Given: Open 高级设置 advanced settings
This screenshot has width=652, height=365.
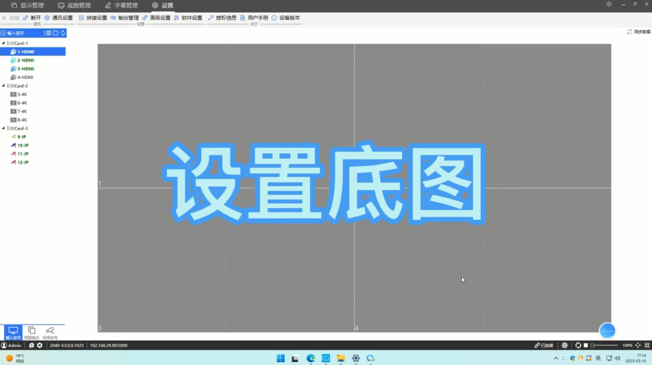Looking at the screenshot, I should coord(156,18).
